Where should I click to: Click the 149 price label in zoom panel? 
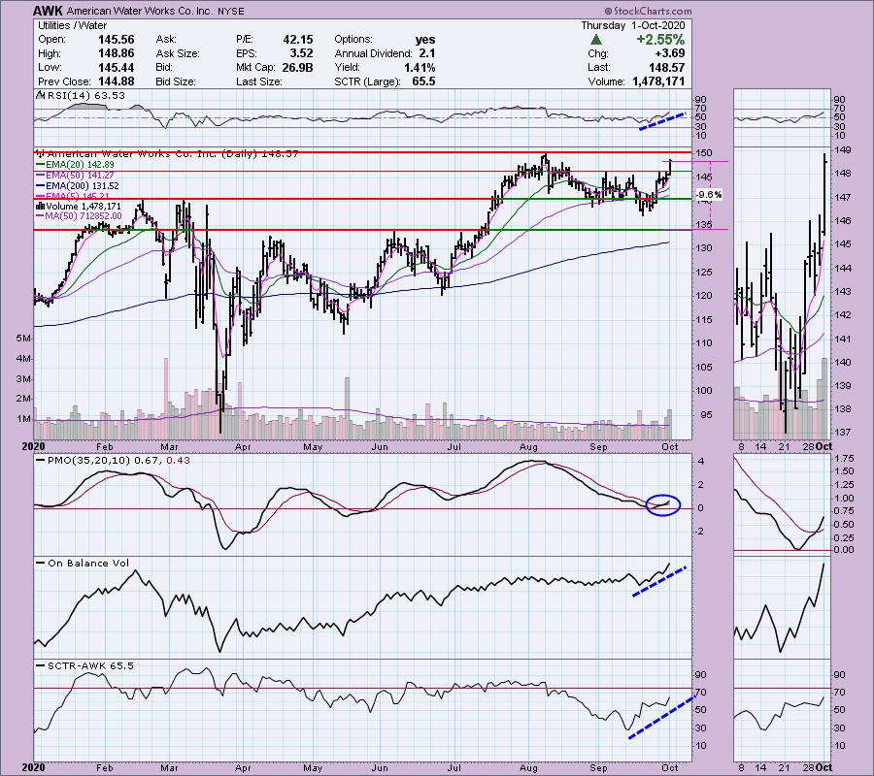click(841, 149)
